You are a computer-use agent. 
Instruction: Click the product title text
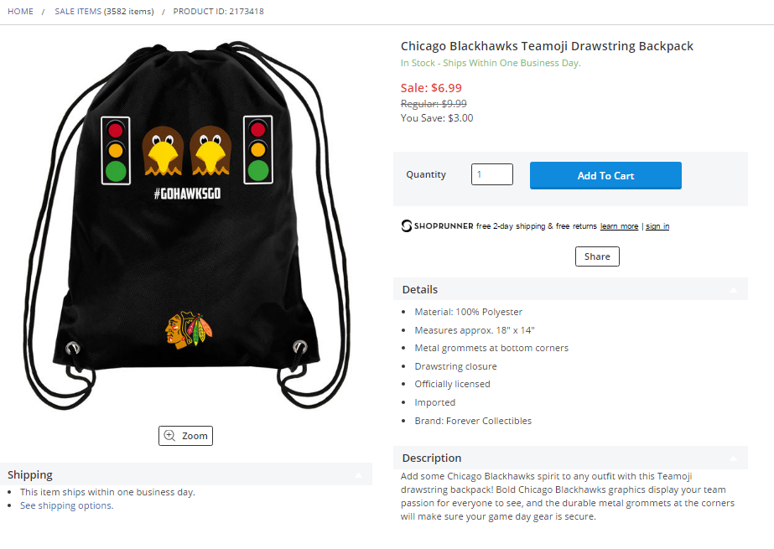(x=547, y=46)
